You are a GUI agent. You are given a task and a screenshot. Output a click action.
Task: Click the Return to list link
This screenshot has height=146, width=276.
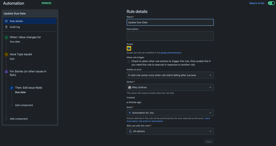pyautogui.click(x=257, y=3)
